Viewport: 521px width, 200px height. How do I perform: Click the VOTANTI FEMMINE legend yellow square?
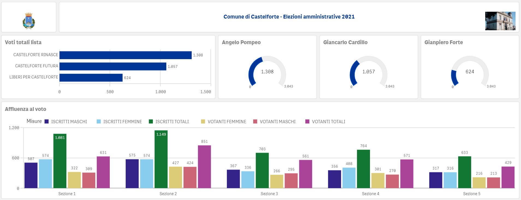(203, 122)
